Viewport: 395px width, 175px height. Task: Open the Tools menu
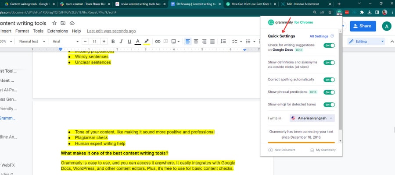click(x=38, y=31)
